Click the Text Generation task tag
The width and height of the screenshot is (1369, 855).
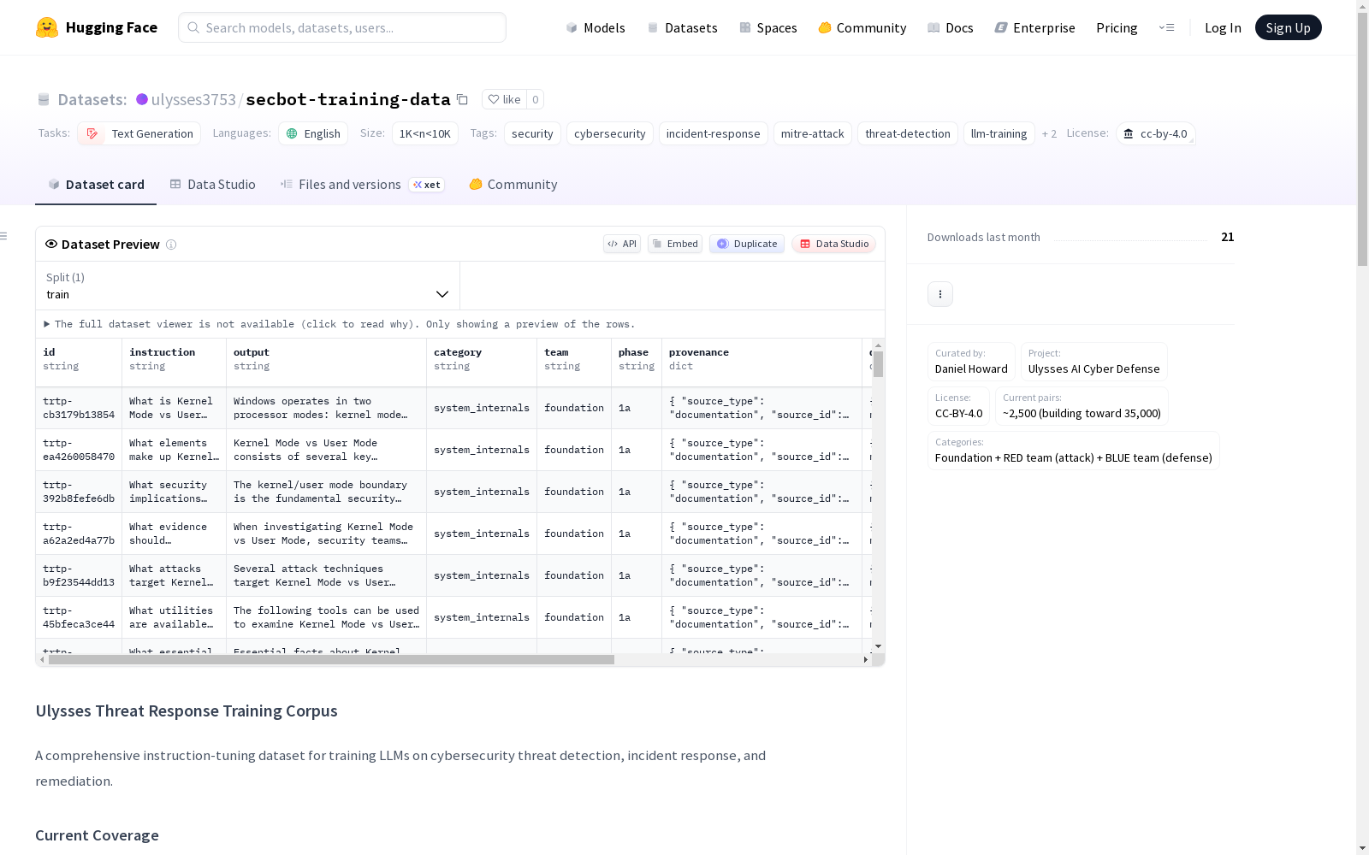[x=139, y=133]
